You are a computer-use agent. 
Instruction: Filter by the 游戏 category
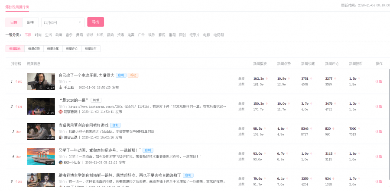point(90,34)
